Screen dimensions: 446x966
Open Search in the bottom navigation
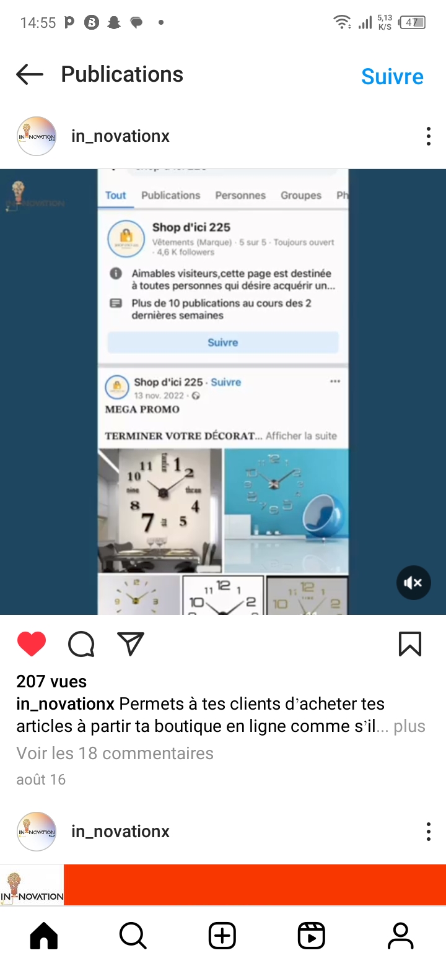(x=133, y=936)
